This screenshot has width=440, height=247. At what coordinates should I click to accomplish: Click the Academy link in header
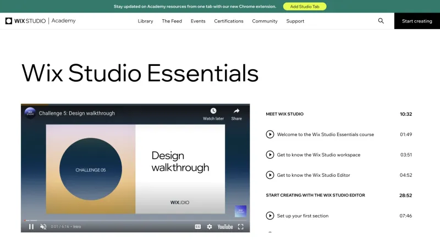pos(63,21)
